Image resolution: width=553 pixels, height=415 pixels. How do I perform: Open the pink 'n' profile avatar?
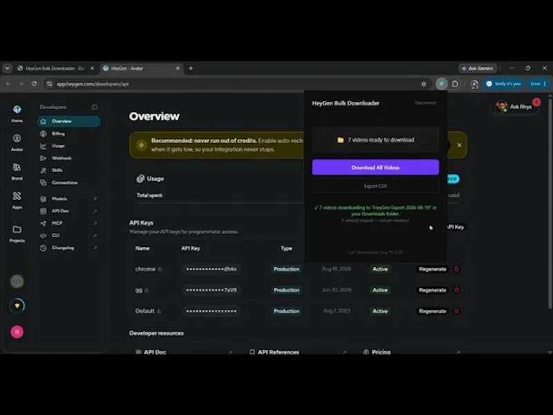(x=17, y=332)
